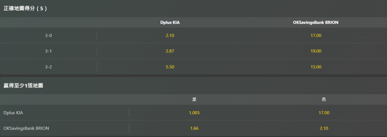Screen dimensions: 387x137
Task: Click the OKSavingsBank BRION row label
Action: pos(26,128)
